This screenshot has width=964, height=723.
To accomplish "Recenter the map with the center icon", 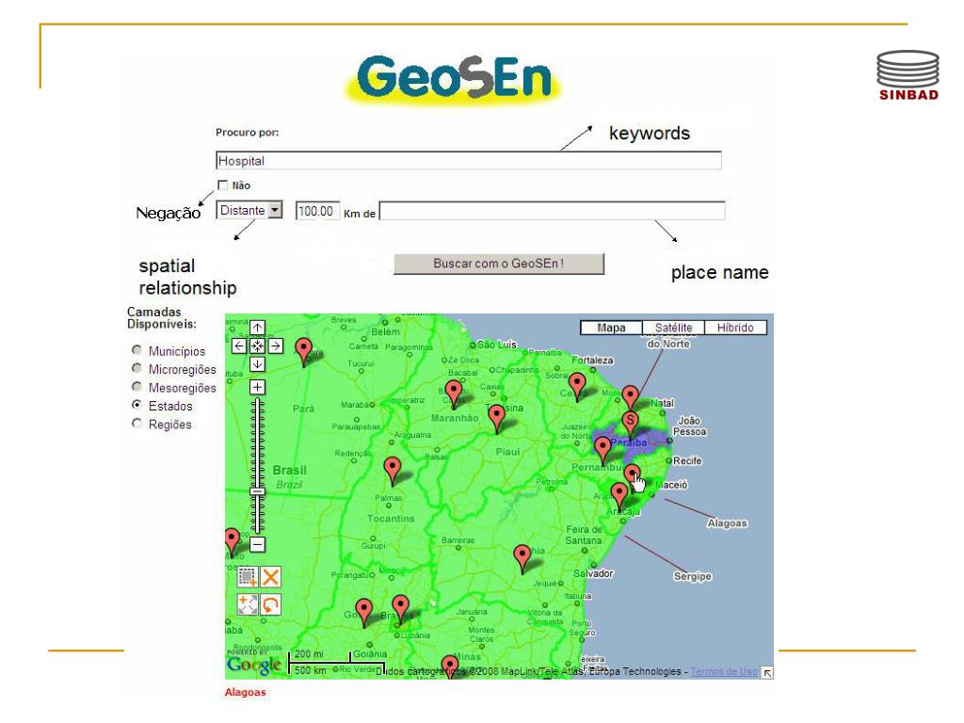I will pos(258,346).
